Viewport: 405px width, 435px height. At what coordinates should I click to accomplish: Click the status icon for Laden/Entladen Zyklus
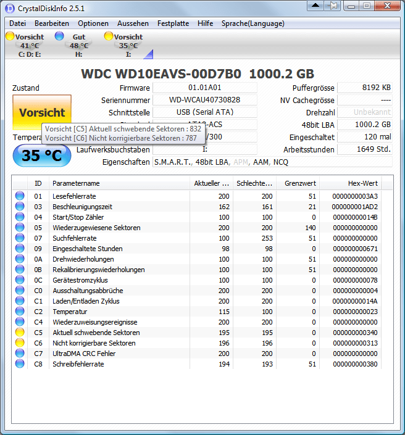[20, 300]
